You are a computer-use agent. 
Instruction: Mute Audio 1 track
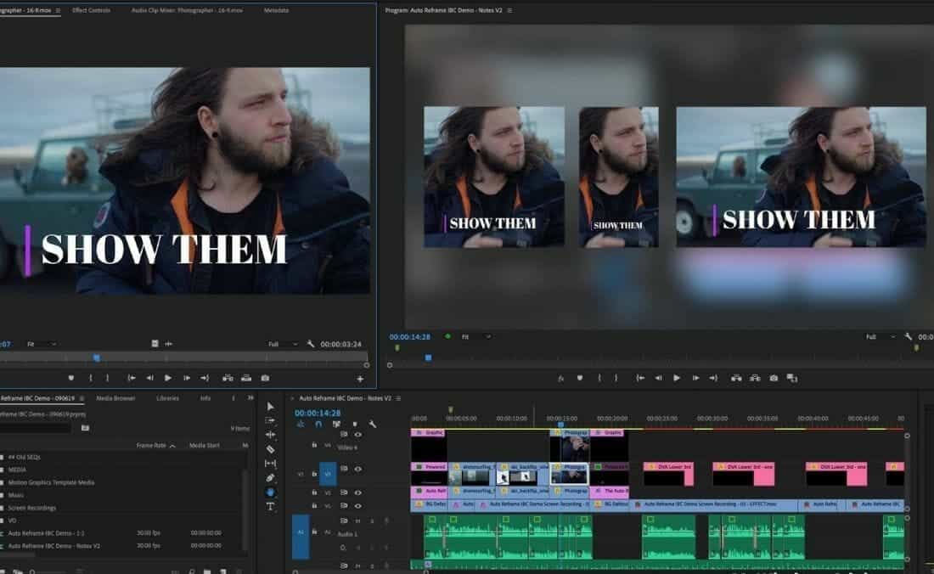358,521
